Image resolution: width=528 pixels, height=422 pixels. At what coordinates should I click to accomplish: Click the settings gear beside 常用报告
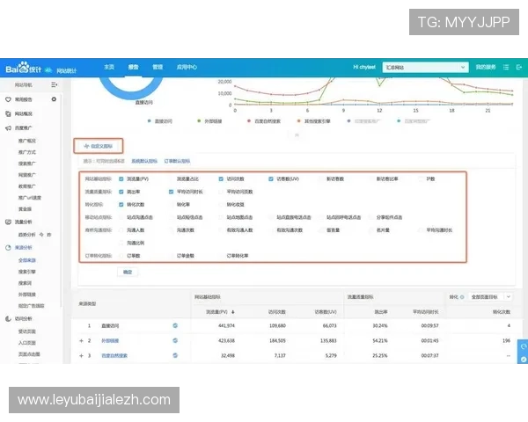(x=55, y=99)
